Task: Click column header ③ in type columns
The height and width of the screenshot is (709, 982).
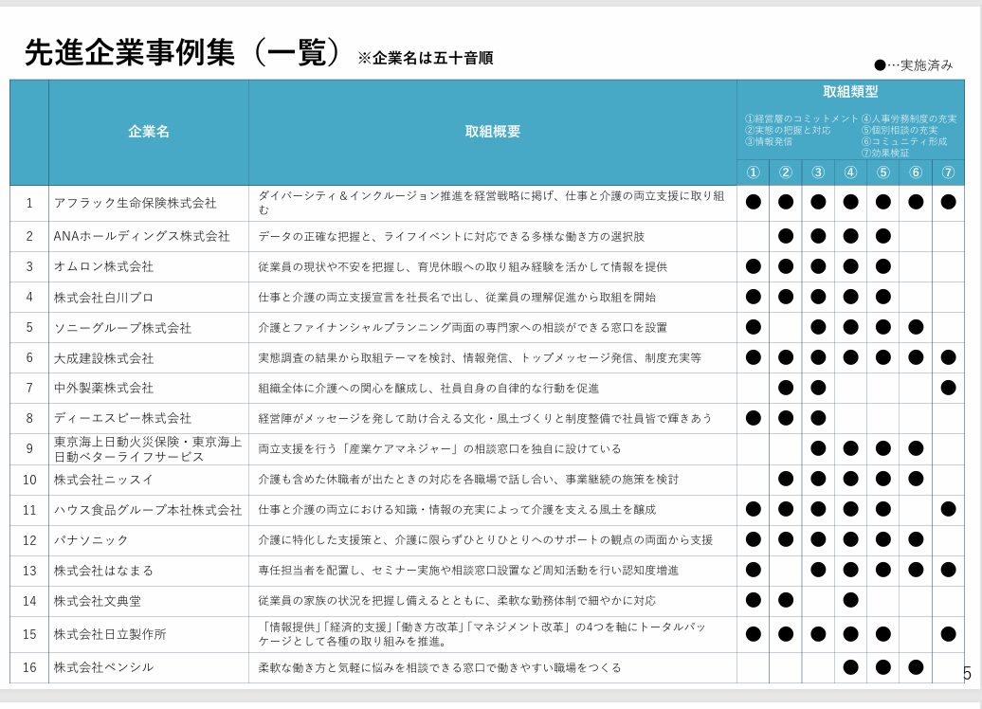Action: pos(818,173)
